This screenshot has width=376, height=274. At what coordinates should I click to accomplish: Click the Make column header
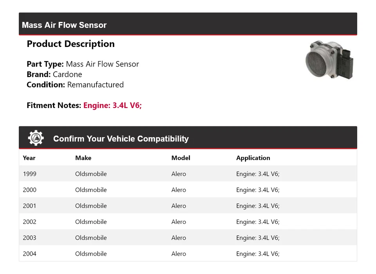(x=83, y=158)
